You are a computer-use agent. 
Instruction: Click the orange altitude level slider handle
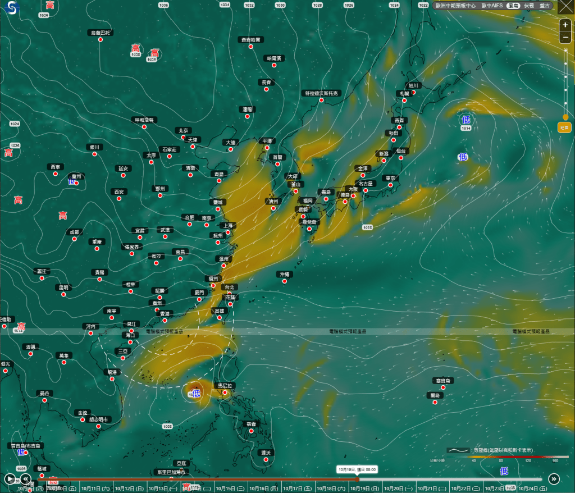pos(565,117)
